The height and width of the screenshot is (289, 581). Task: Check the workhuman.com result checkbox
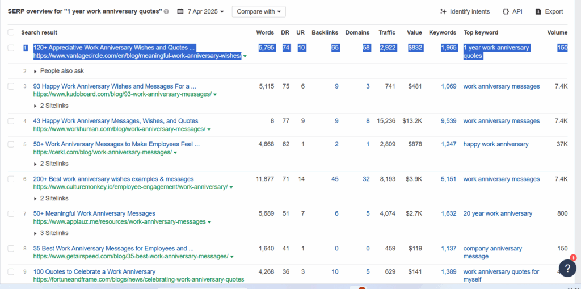pyautogui.click(x=11, y=121)
